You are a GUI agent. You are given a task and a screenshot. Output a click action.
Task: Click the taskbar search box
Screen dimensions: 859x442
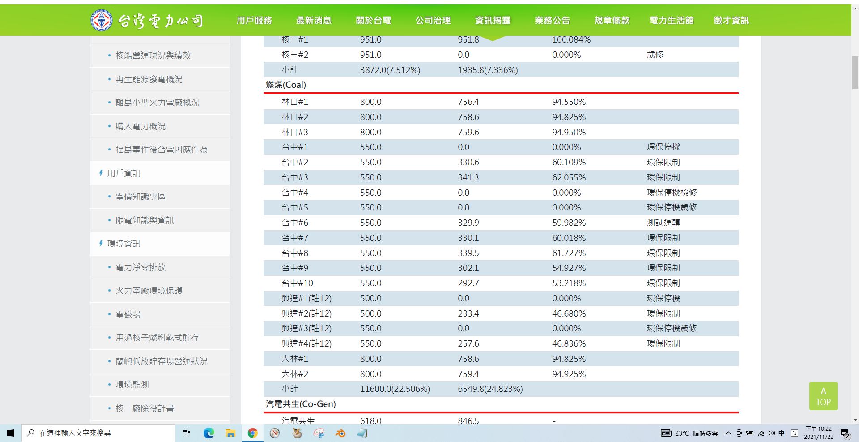(x=98, y=433)
